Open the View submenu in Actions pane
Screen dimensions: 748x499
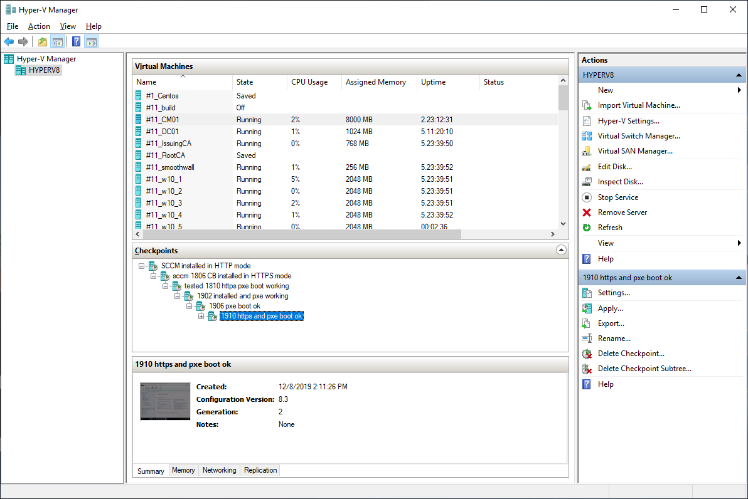click(x=662, y=243)
